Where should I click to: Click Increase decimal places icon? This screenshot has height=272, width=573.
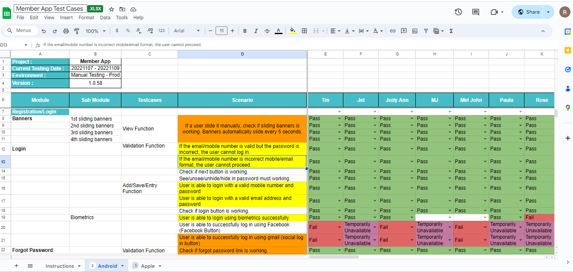(150, 31)
